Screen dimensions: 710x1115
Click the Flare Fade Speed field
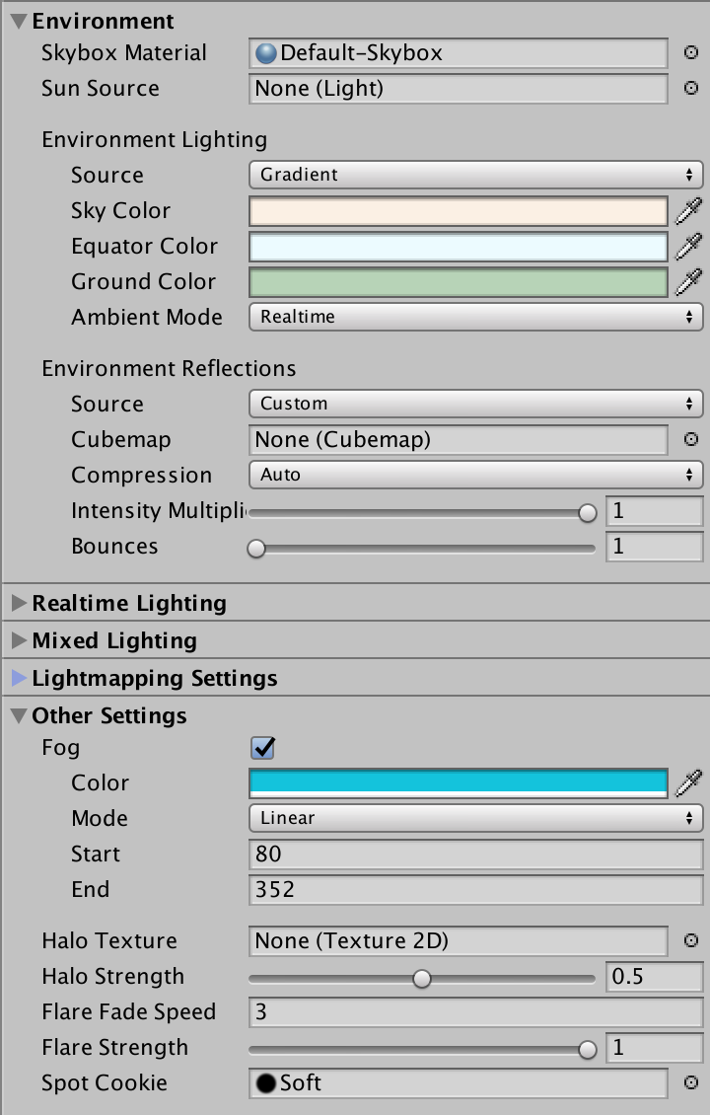[x=475, y=1012]
